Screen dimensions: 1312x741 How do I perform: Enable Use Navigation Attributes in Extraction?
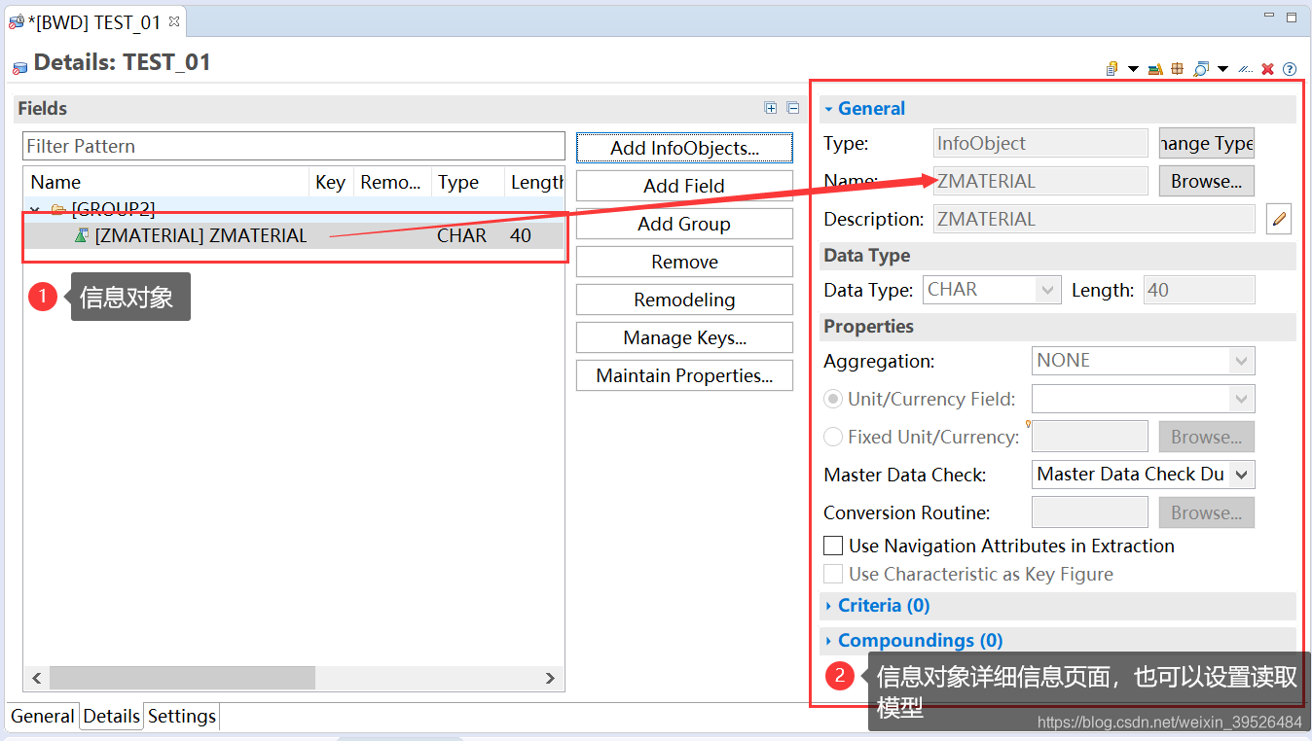click(833, 546)
